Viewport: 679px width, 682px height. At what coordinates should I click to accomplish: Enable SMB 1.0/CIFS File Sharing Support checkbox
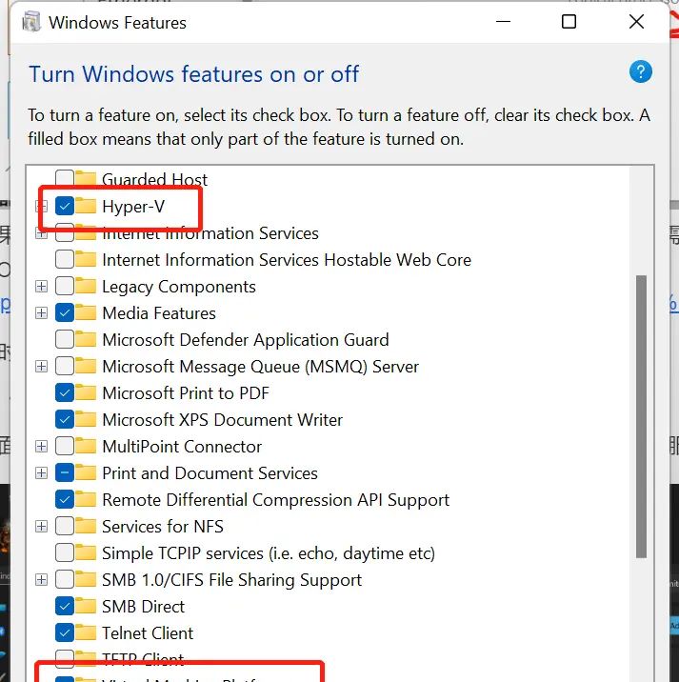(65, 580)
